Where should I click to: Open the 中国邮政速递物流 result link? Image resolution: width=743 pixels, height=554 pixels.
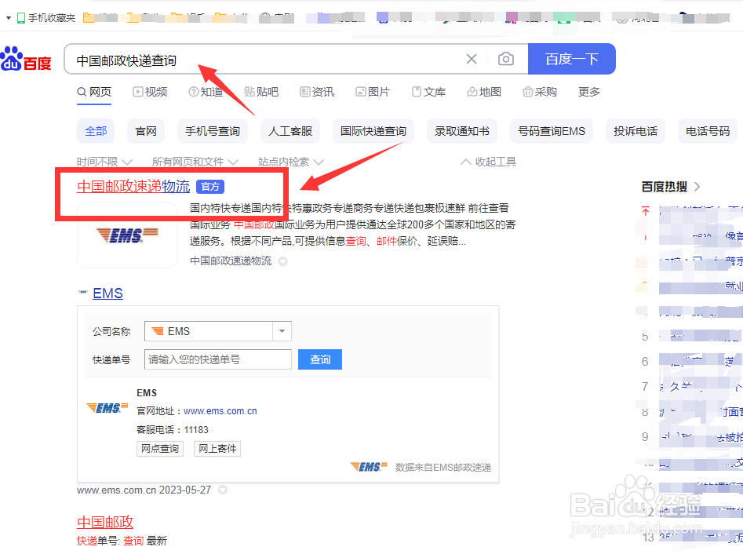(133, 186)
